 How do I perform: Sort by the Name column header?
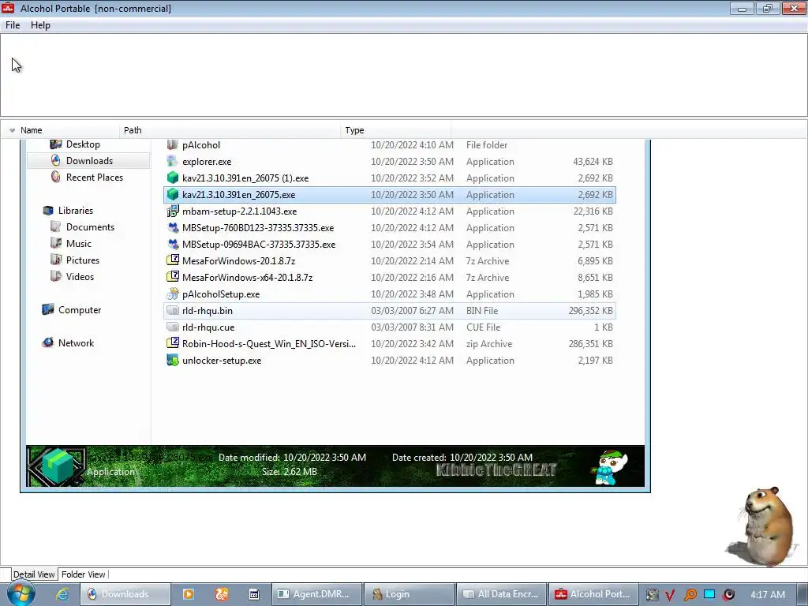coord(32,130)
